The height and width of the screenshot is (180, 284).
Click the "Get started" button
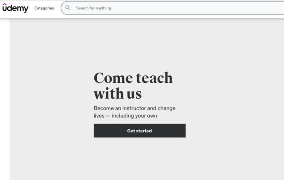(x=140, y=131)
